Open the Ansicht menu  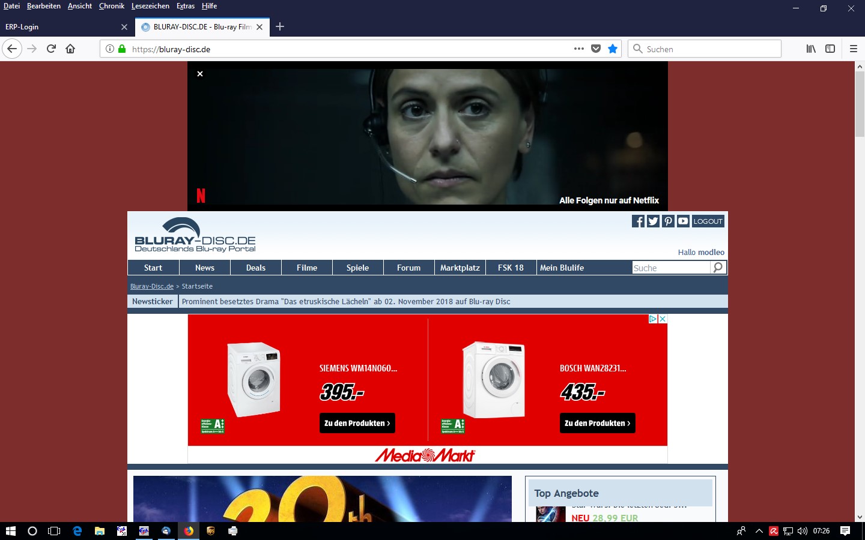[80, 6]
